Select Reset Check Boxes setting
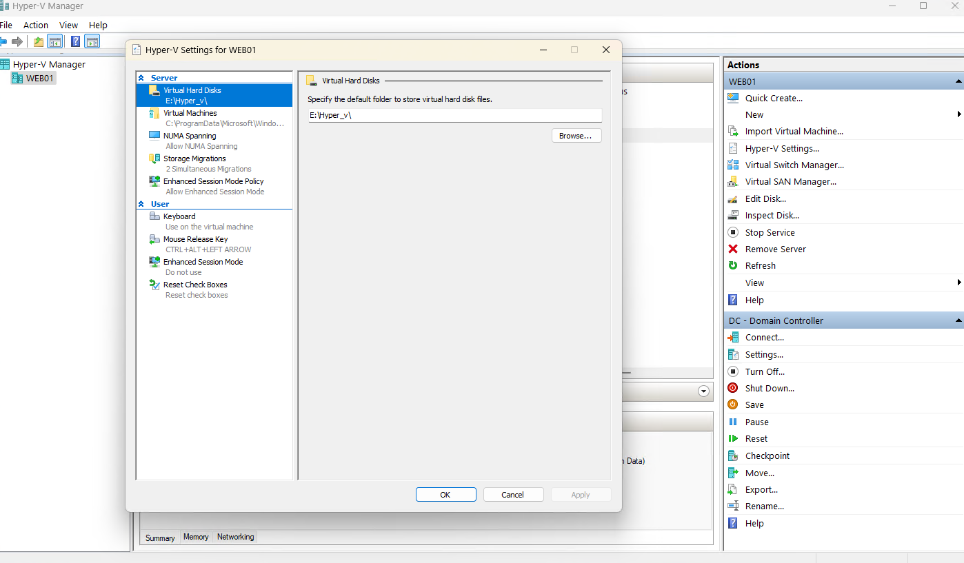 [x=195, y=285]
